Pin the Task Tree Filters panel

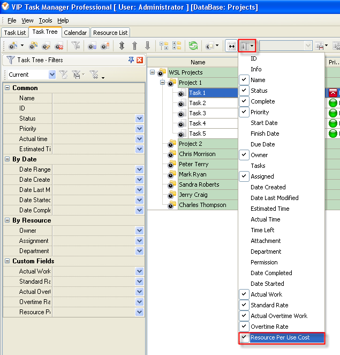[x=131, y=60]
